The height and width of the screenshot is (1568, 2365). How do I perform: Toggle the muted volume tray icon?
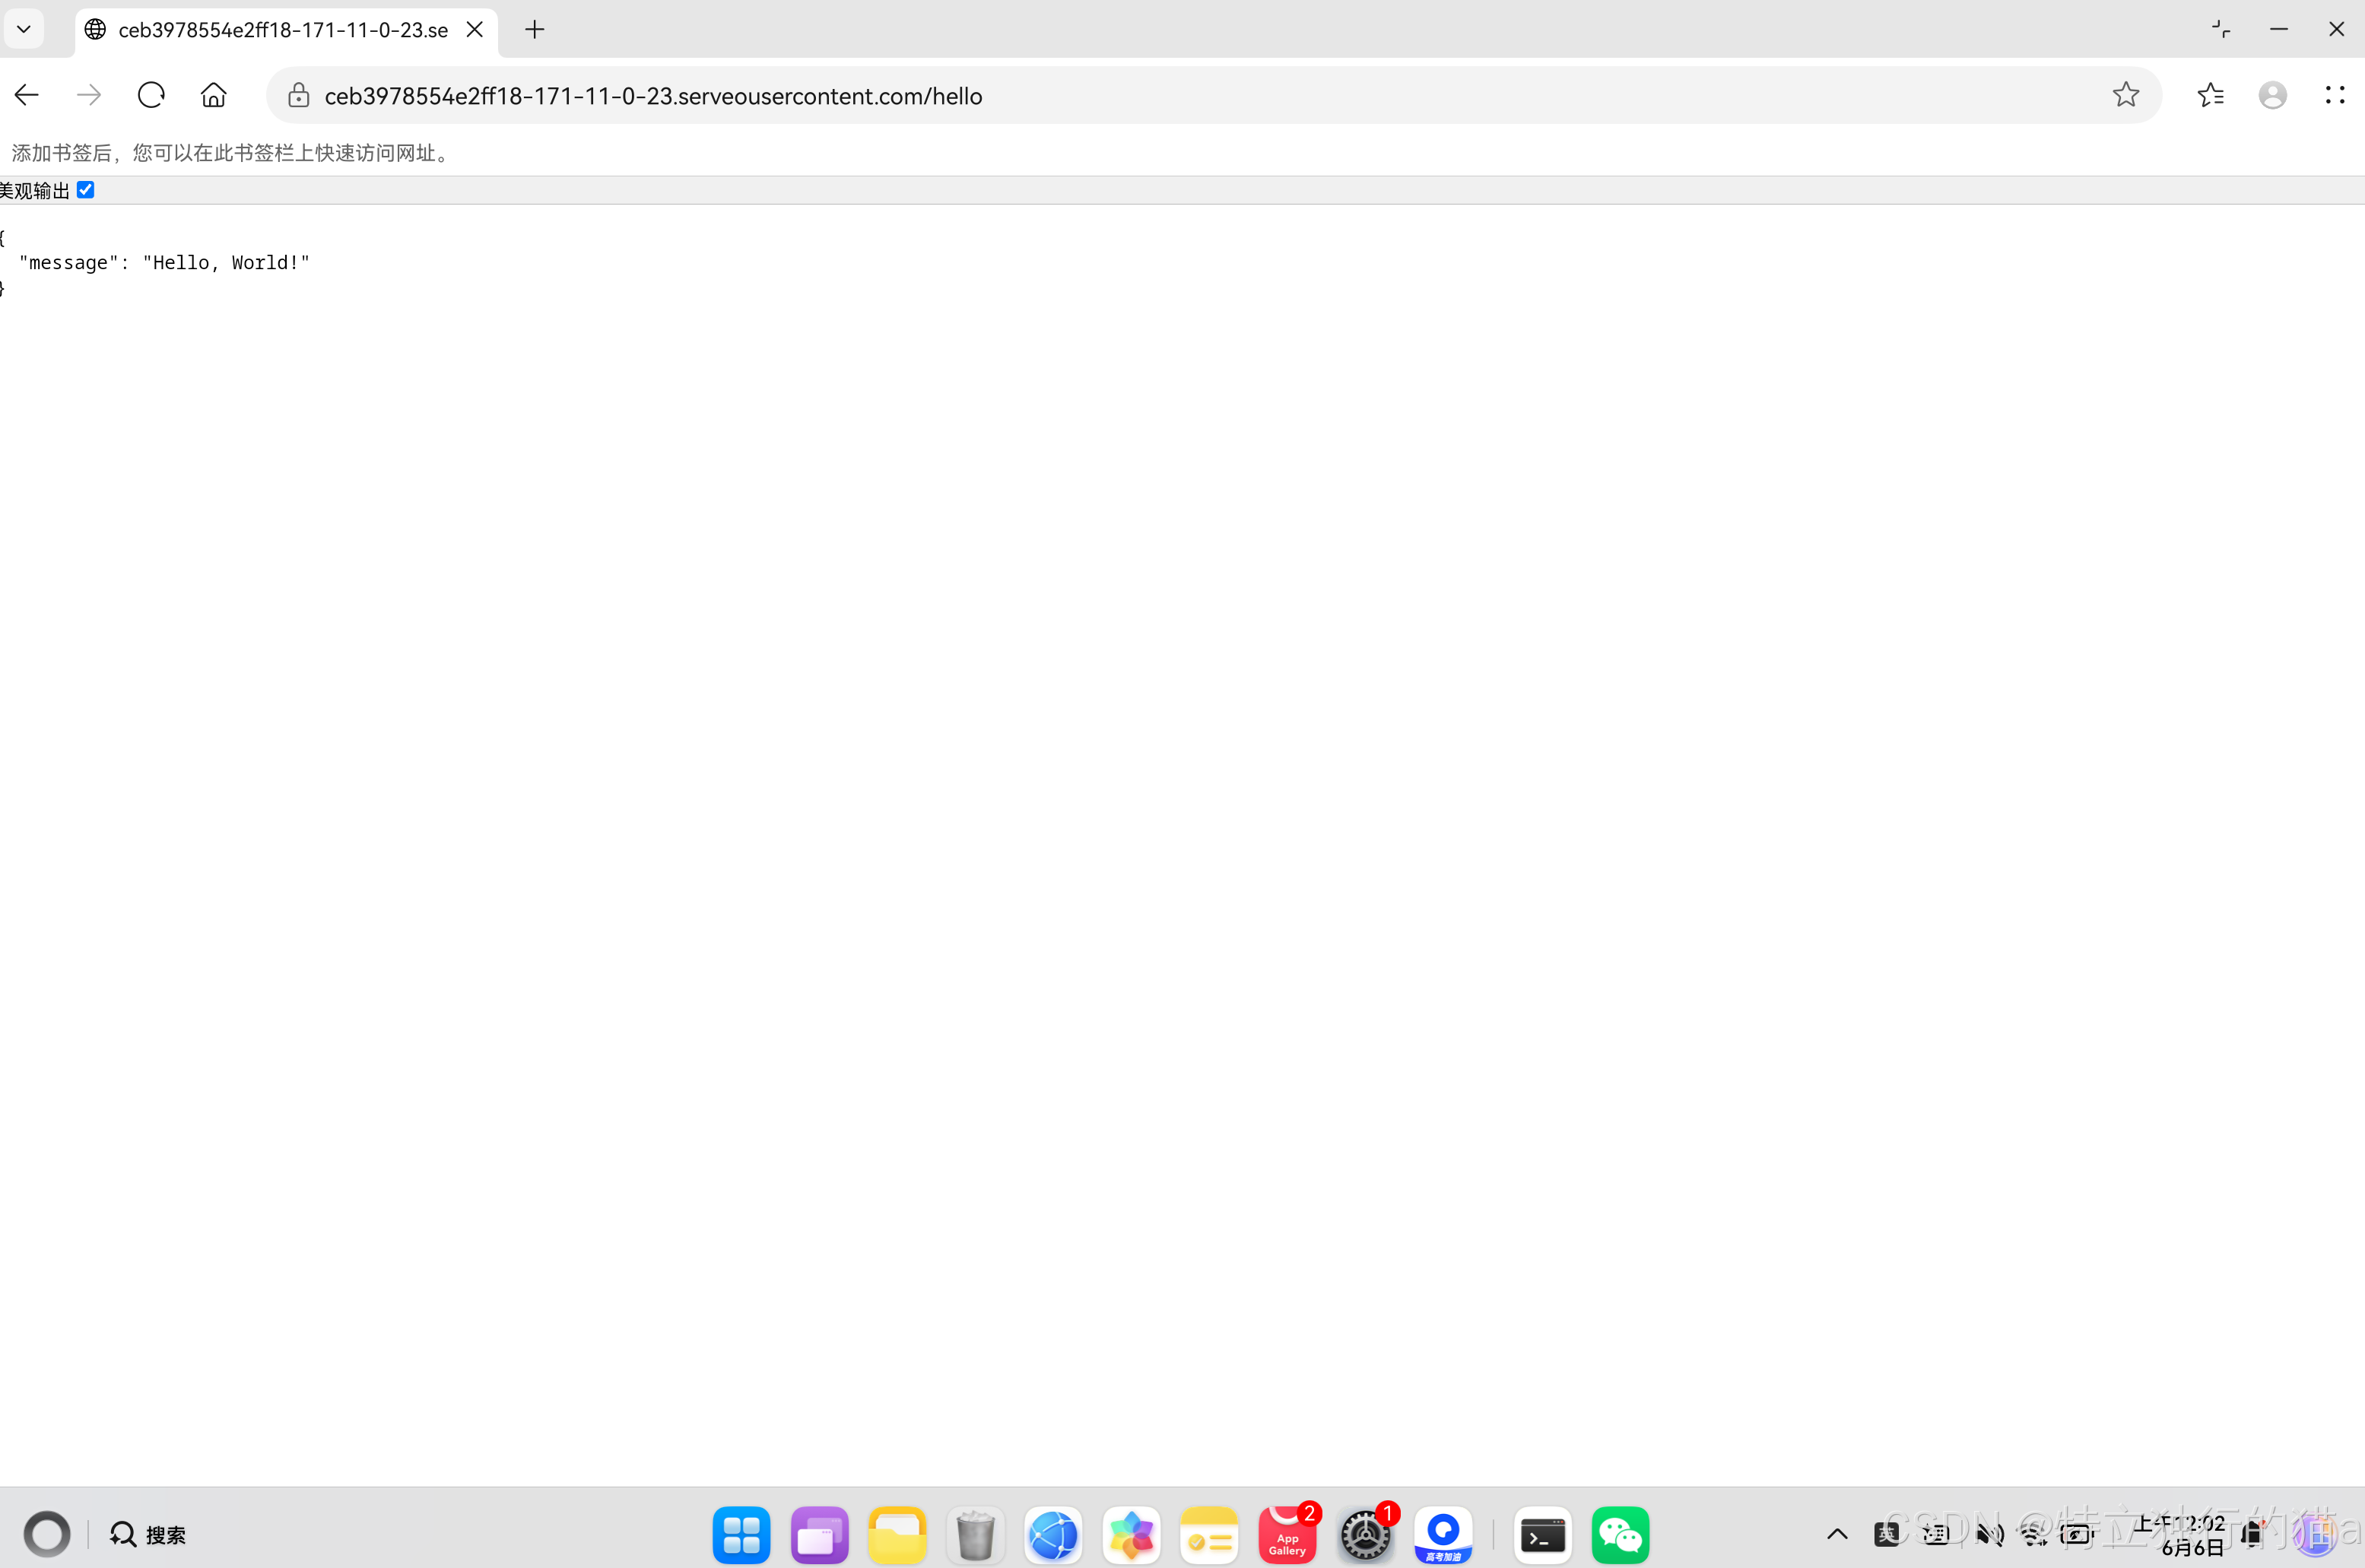1989,1534
